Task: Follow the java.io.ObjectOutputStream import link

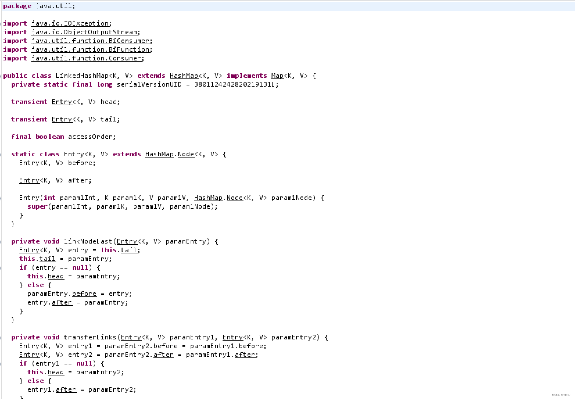Action: point(84,32)
